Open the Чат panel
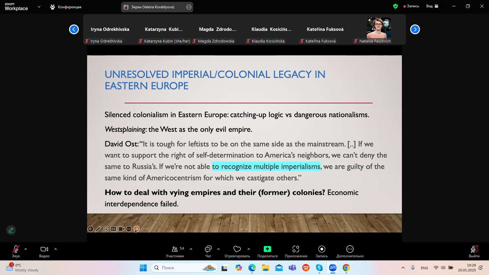The width and height of the screenshot is (489, 275). click(208, 251)
